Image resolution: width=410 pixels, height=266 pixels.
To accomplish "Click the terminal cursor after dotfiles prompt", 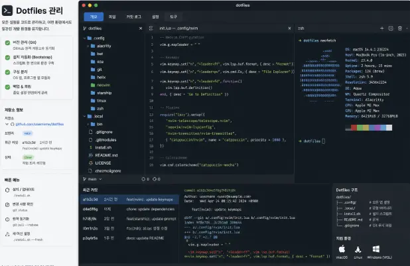I will 324,141.
